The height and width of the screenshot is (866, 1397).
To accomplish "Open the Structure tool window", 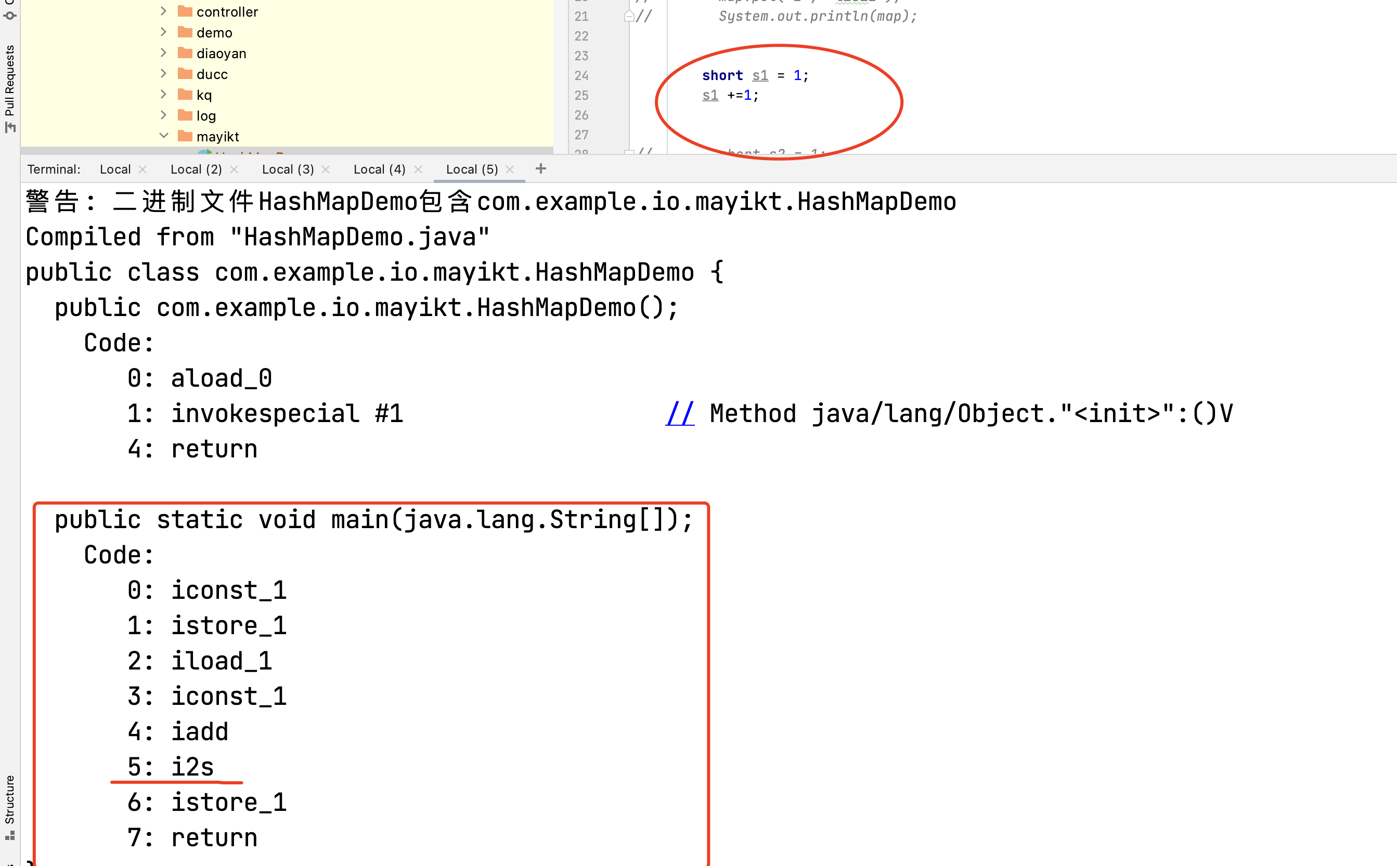I will (x=10, y=808).
